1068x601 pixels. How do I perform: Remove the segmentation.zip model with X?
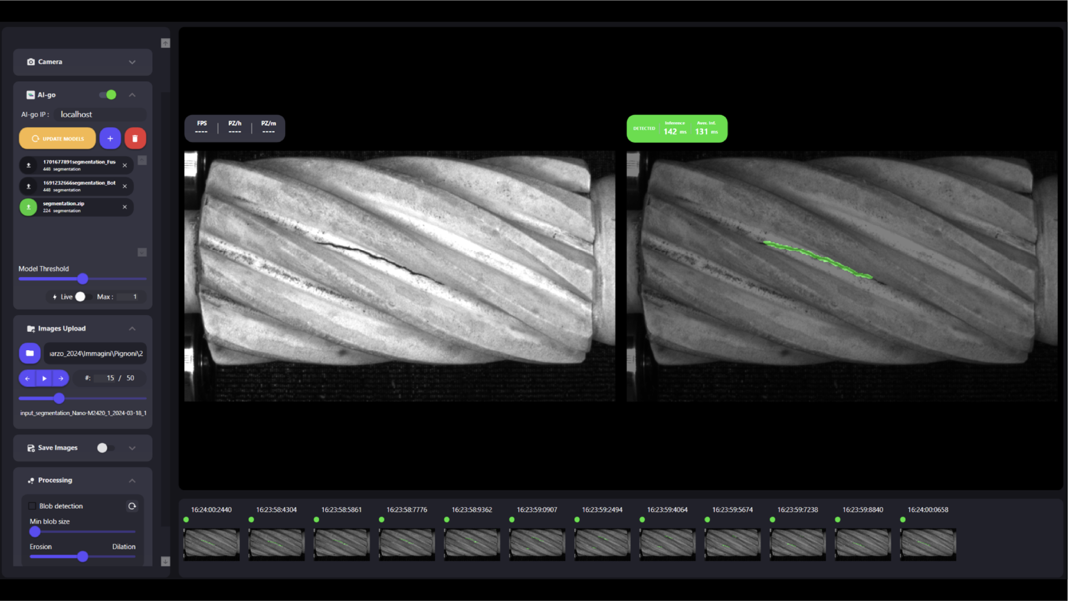point(125,207)
